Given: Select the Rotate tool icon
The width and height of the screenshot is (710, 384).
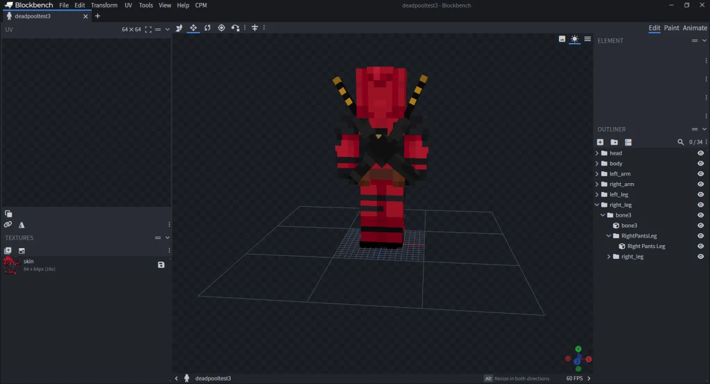Looking at the screenshot, I should coord(207,28).
